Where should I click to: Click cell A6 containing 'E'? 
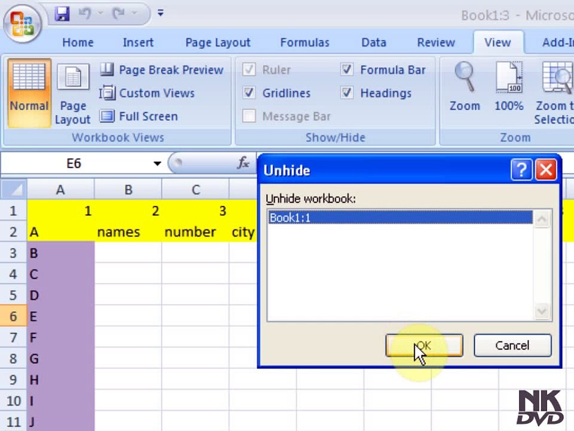(60, 316)
